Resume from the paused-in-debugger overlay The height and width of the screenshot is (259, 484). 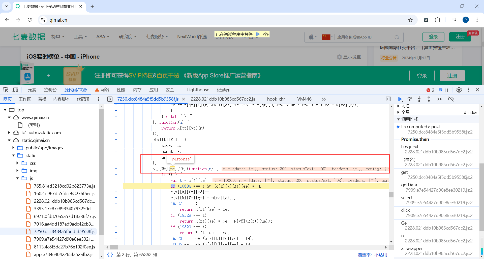(x=258, y=34)
